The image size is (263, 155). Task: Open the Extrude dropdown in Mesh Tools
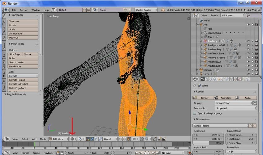click(23, 76)
